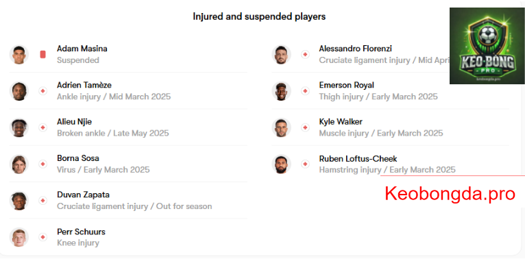Screen dimensions: 525x259
Task: Click the injury cross icon beside Alessandro Florenzi
Action: click(305, 54)
